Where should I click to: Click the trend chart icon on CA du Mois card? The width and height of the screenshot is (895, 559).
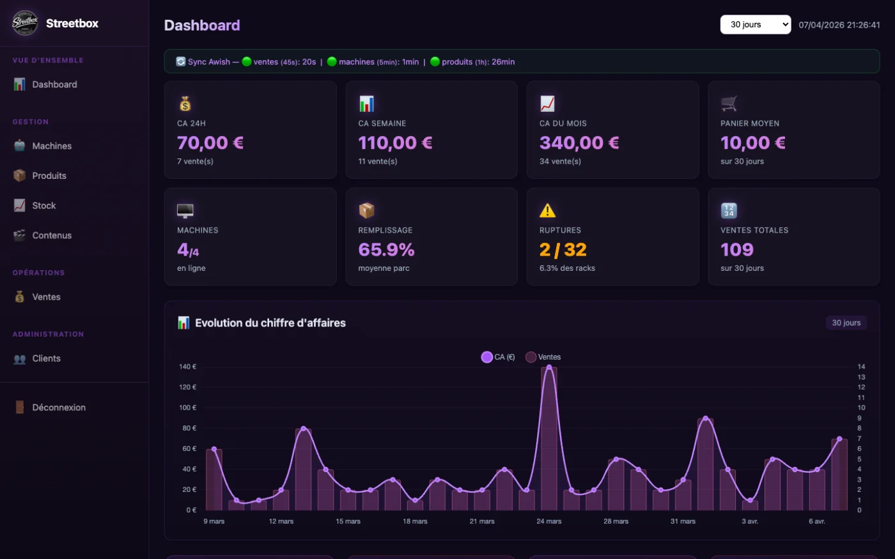tap(547, 103)
